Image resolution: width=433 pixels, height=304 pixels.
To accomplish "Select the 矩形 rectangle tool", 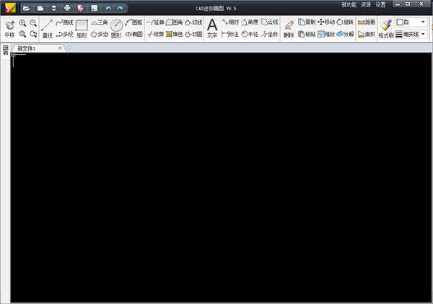I will [82, 29].
